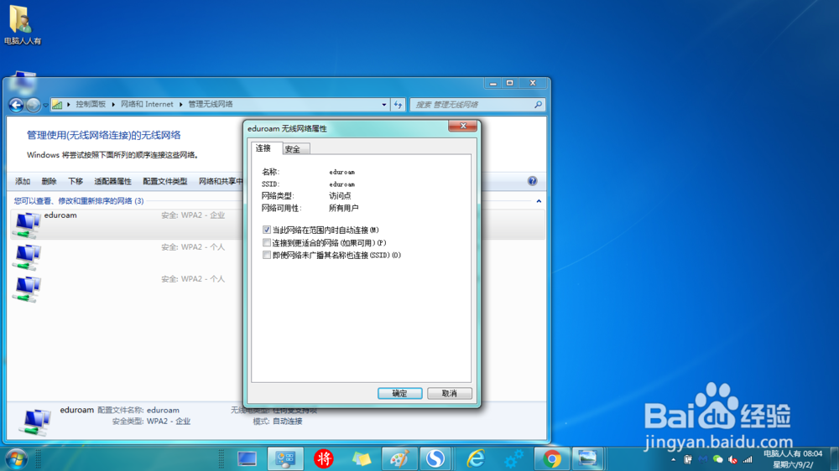
Task: Click the muted volume tray icon
Action: (732, 460)
